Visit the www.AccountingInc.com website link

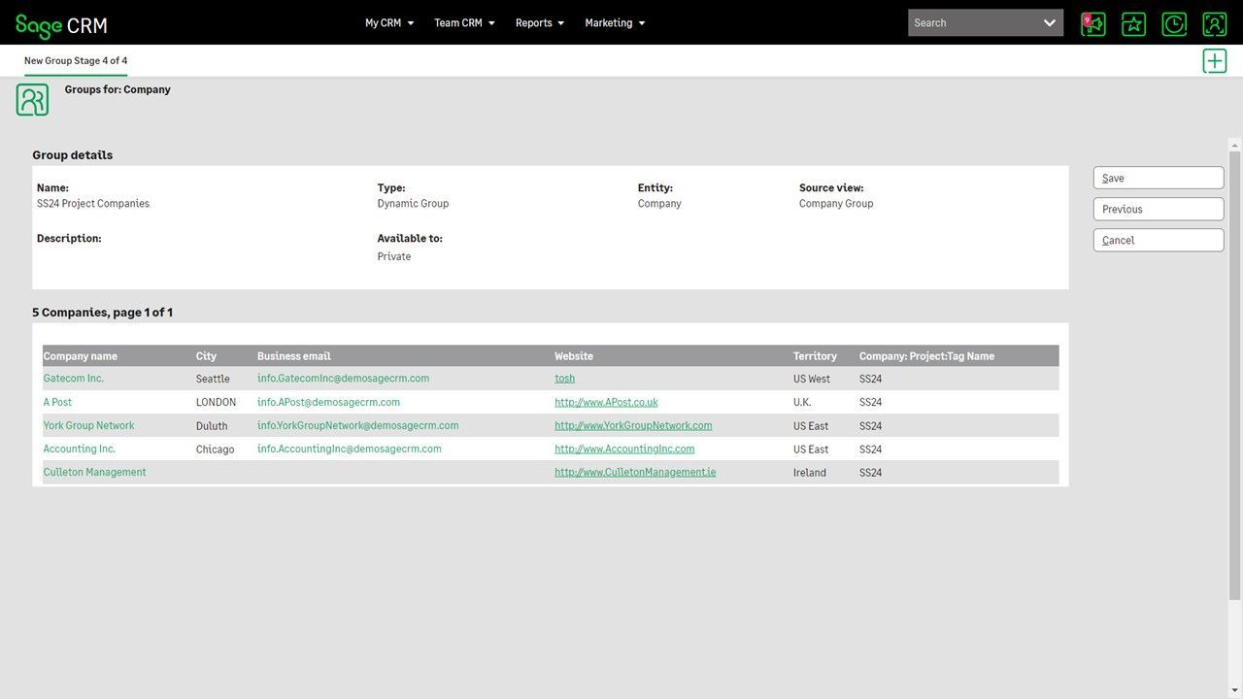pos(624,449)
